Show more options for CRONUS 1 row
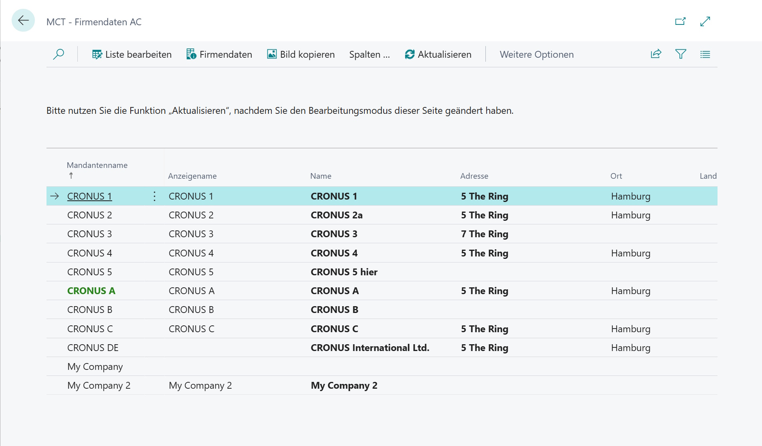Screen dimensions: 762x446 point(154,196)
